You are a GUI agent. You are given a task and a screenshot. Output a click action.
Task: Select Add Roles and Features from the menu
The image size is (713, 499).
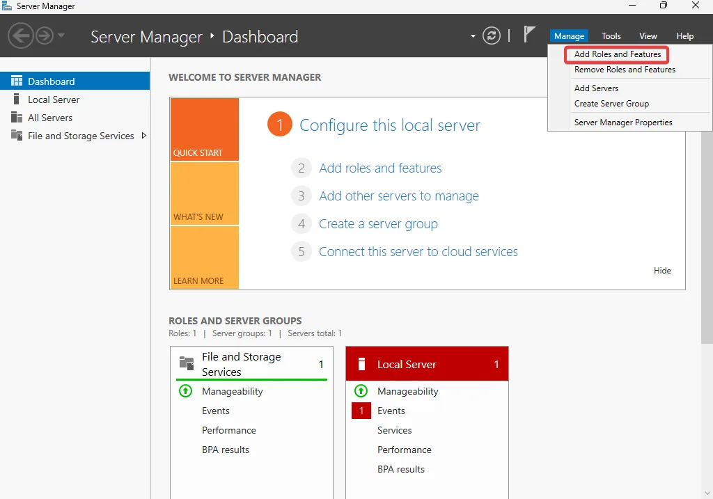616,54
